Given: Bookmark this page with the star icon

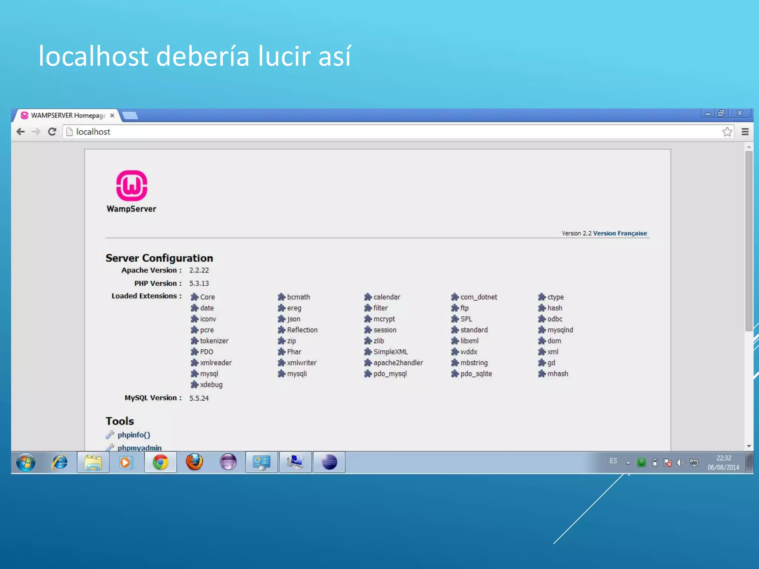Looking at the screenshot, I should (727, 132).
